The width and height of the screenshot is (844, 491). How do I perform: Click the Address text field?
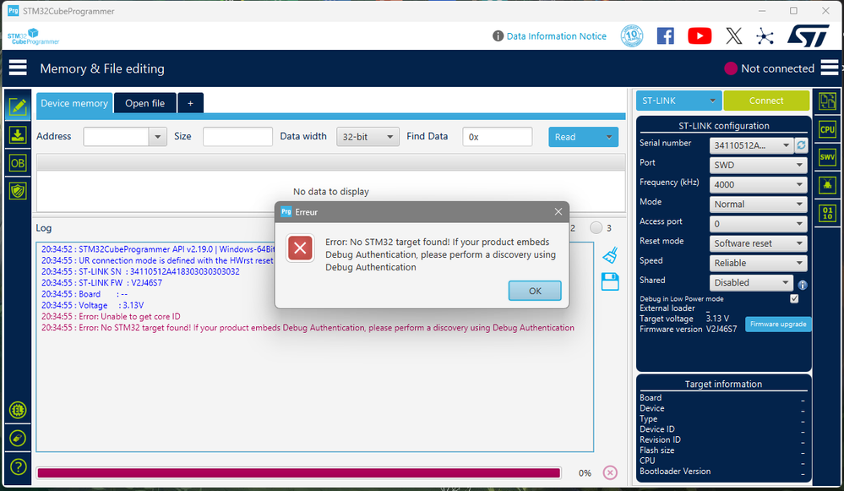117,137
